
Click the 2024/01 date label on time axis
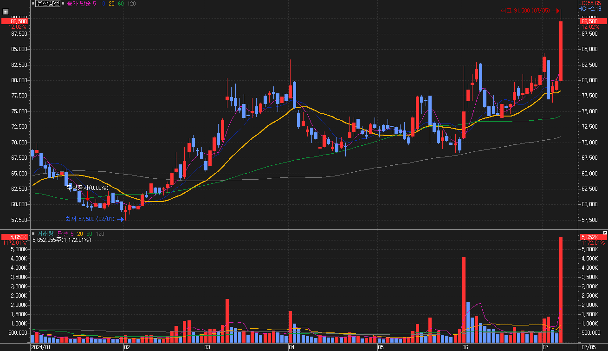pos(40,347)
